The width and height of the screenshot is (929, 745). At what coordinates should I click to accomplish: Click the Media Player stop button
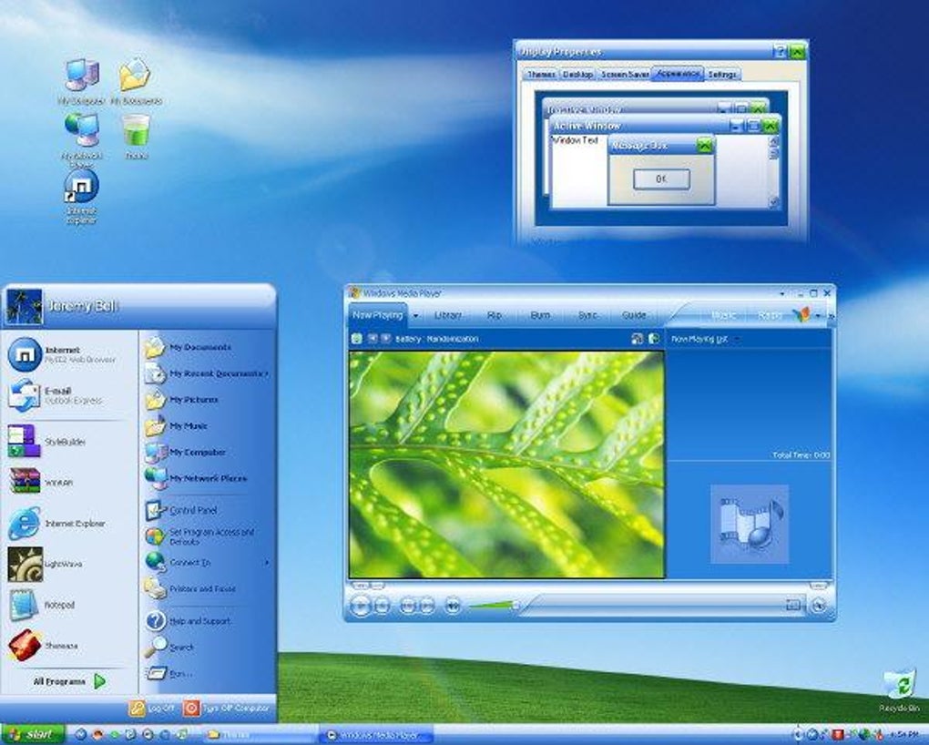383,606
